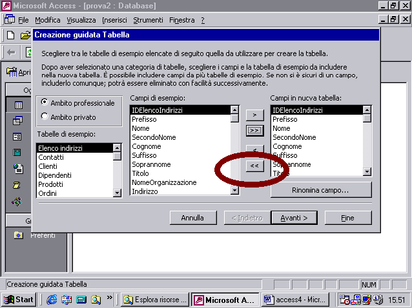Select Ambito professionale radio button
Image resolution: width=412 pixels, height=308 pixels.
pyautogui.click(x=45, y=102)
